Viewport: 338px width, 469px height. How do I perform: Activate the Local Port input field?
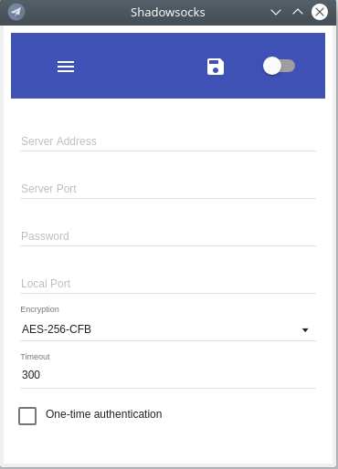tap(168, 284)
